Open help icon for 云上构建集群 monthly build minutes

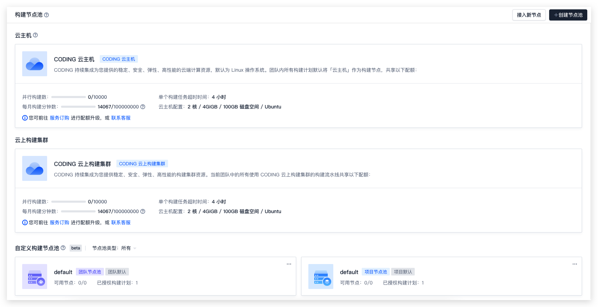click(x=143, y=211)
